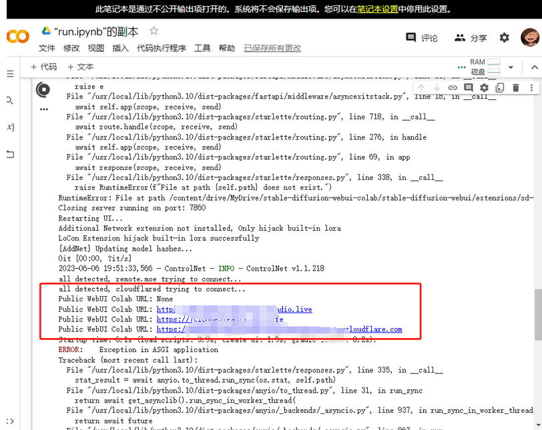The height and width of the screenshot is (430, 542).
Task: Open the code snippets icon at bottom left
Action: pos(10,421)
